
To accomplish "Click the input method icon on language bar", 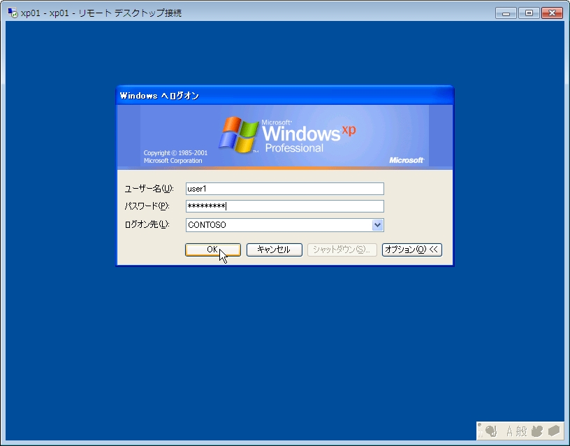I will 491,431.
